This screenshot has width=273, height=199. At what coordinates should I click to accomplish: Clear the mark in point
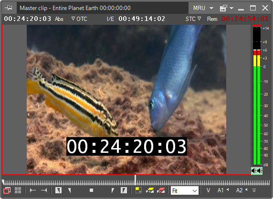(70, 190)
